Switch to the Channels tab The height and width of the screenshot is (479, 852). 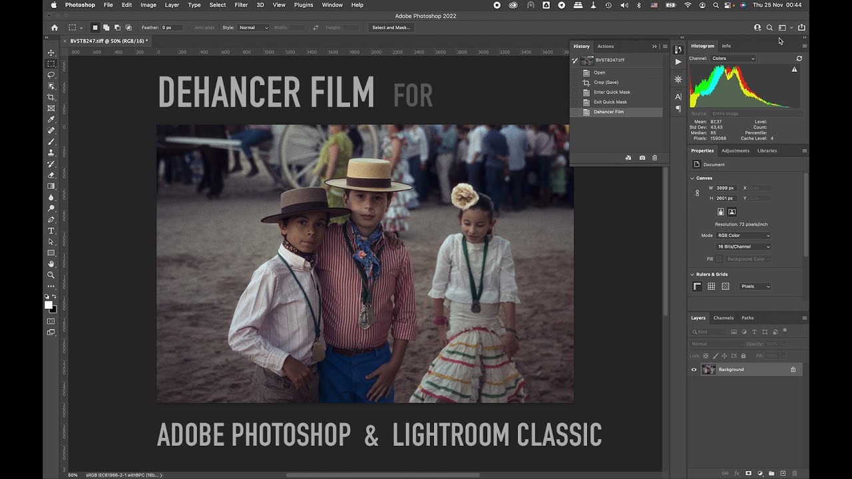[x=723, y=318]
